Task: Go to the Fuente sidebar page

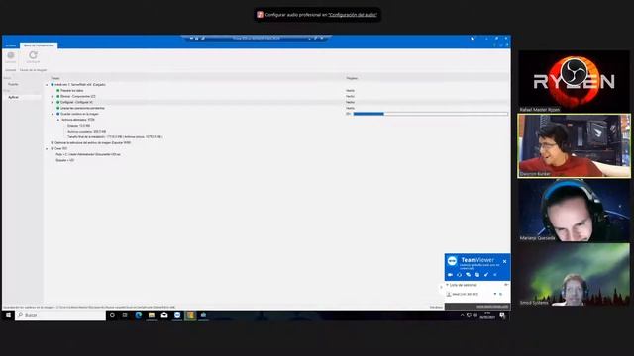Action: 13,84
